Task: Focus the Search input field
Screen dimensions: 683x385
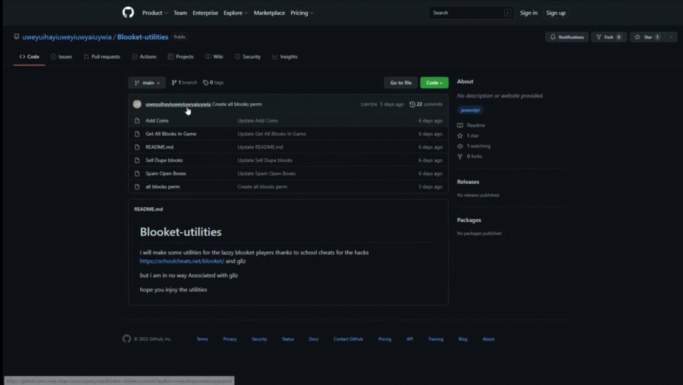Action: (471, 13)
